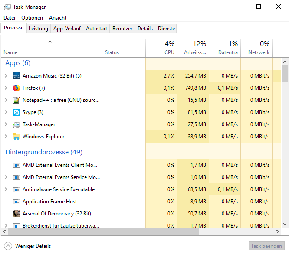Click the Task-Manager title bar icon
This screenshot has width=289, height=257.
[7, 7]
